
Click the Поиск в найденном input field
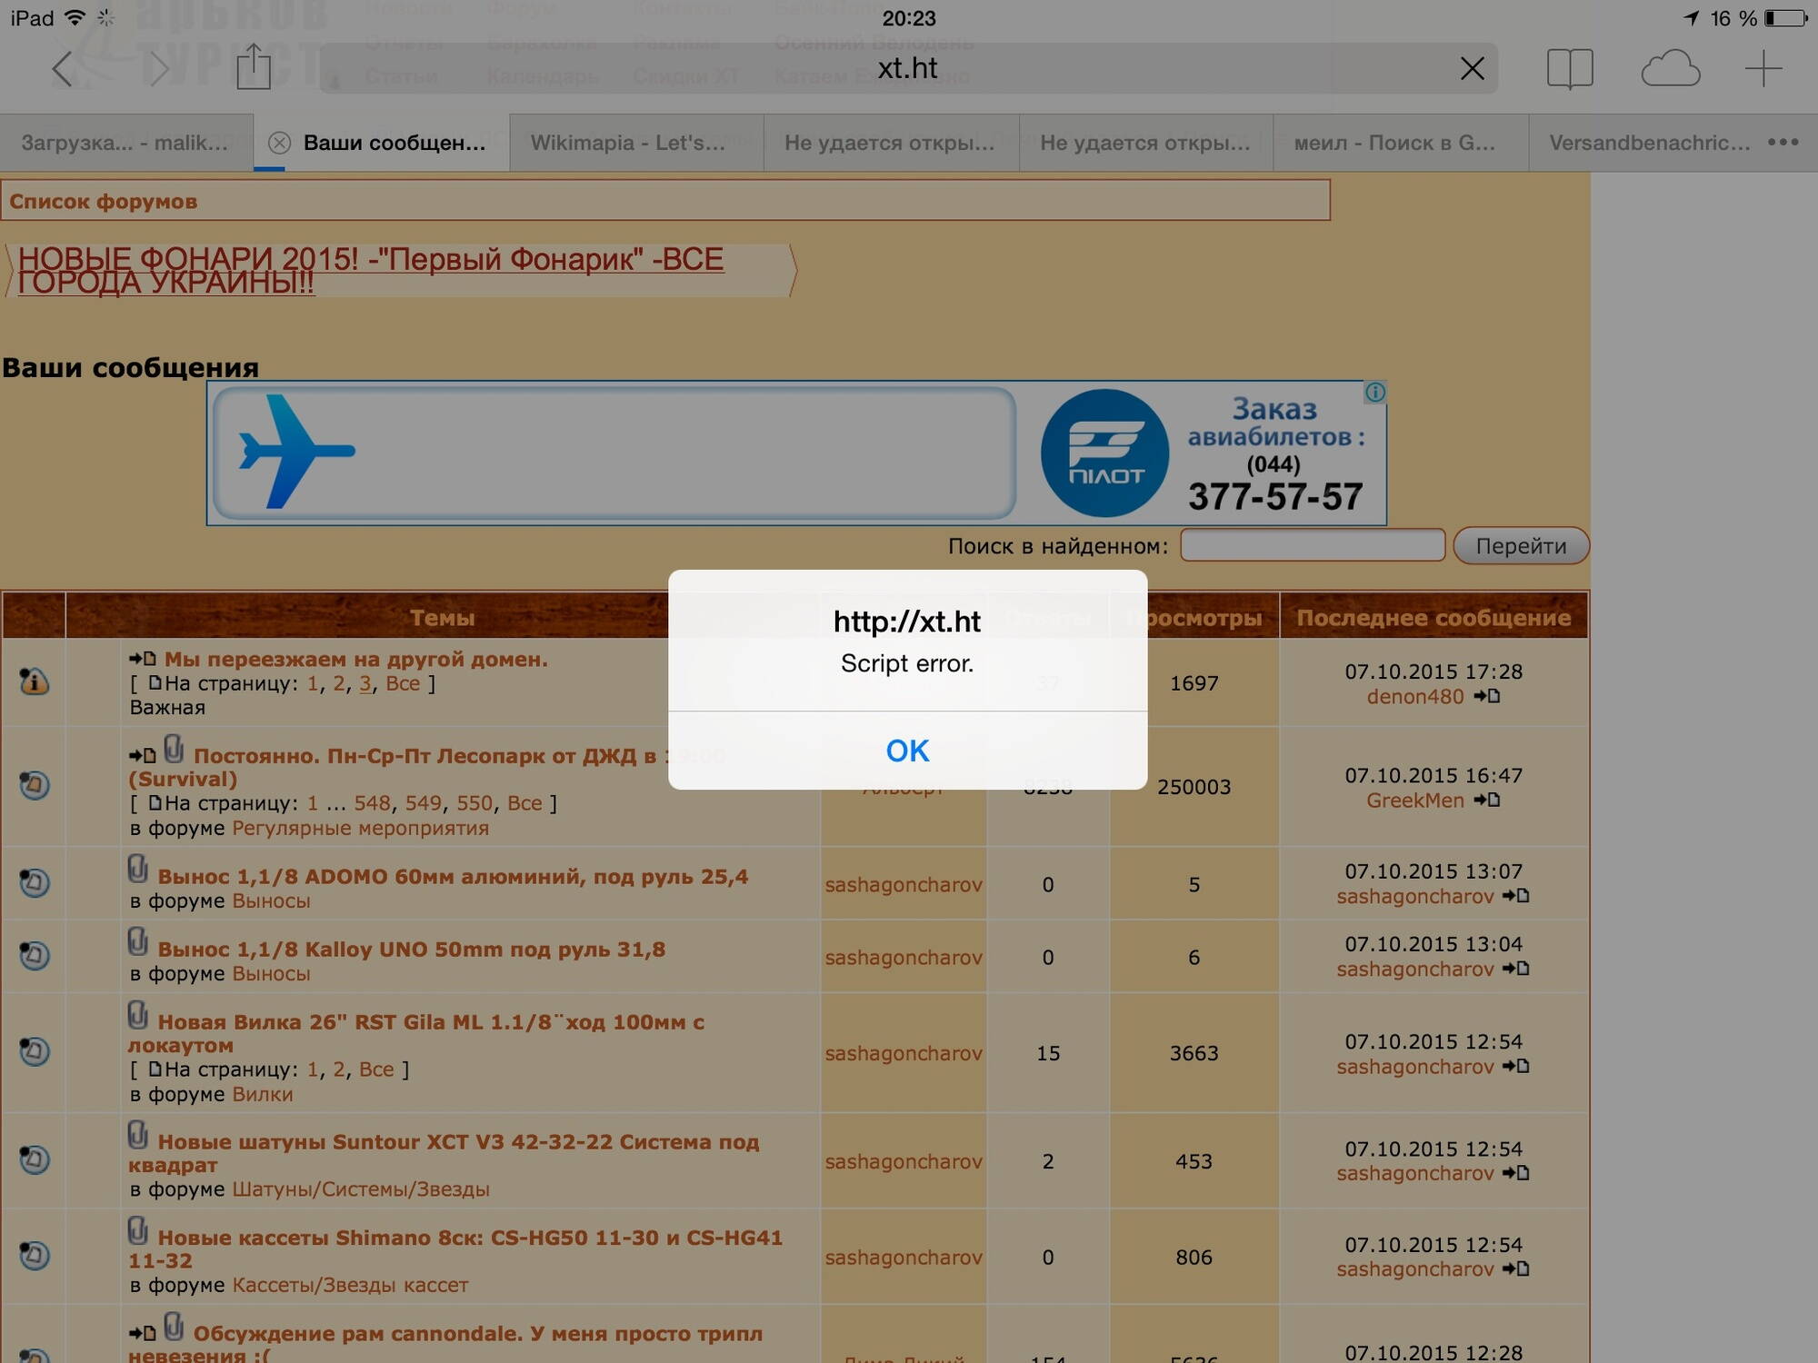[1312, 545]
